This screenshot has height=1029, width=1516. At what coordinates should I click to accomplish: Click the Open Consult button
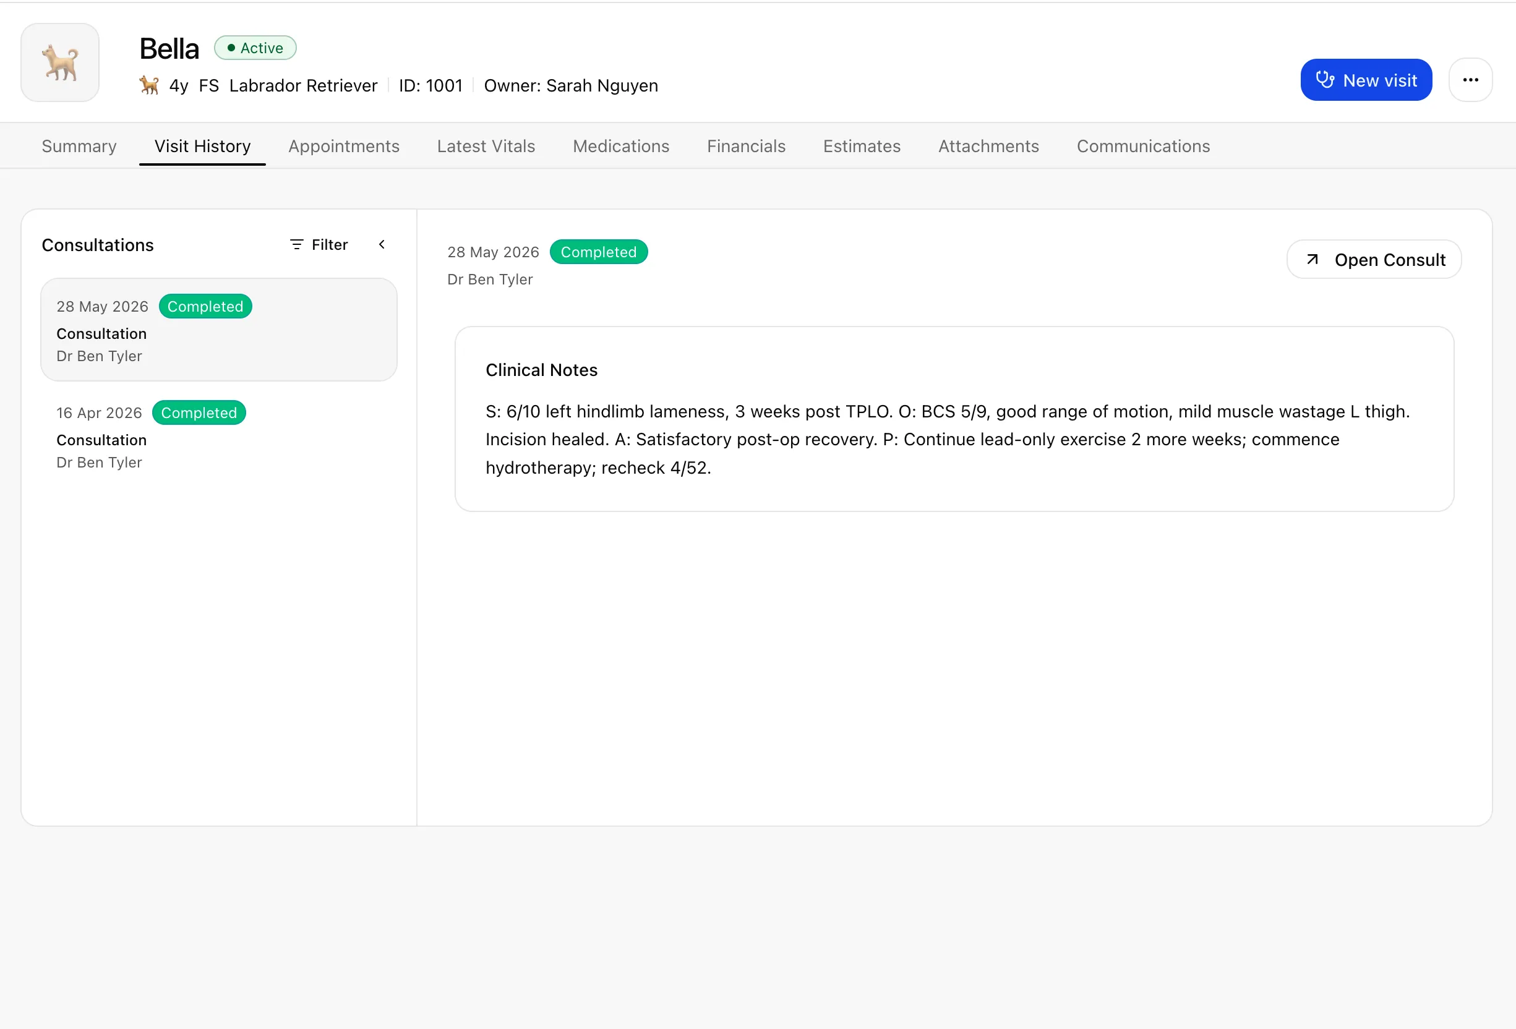1374,260
